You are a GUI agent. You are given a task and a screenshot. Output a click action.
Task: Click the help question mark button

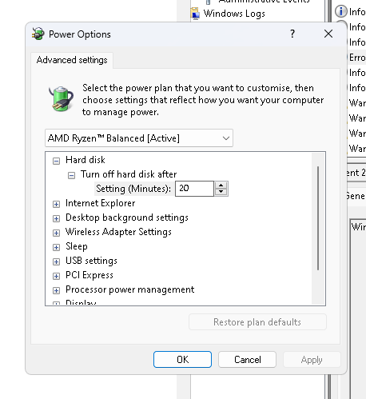292,34
